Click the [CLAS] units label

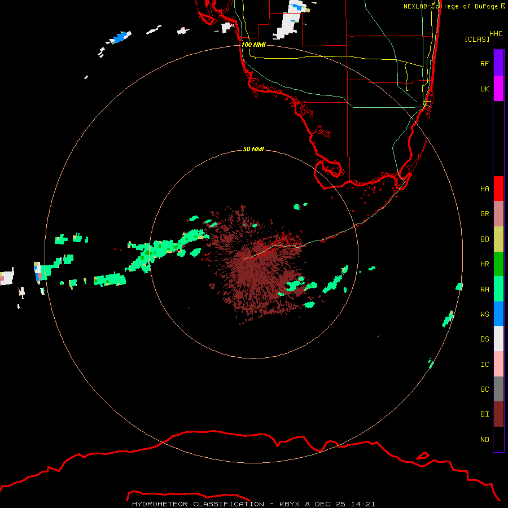pos(477,39)
